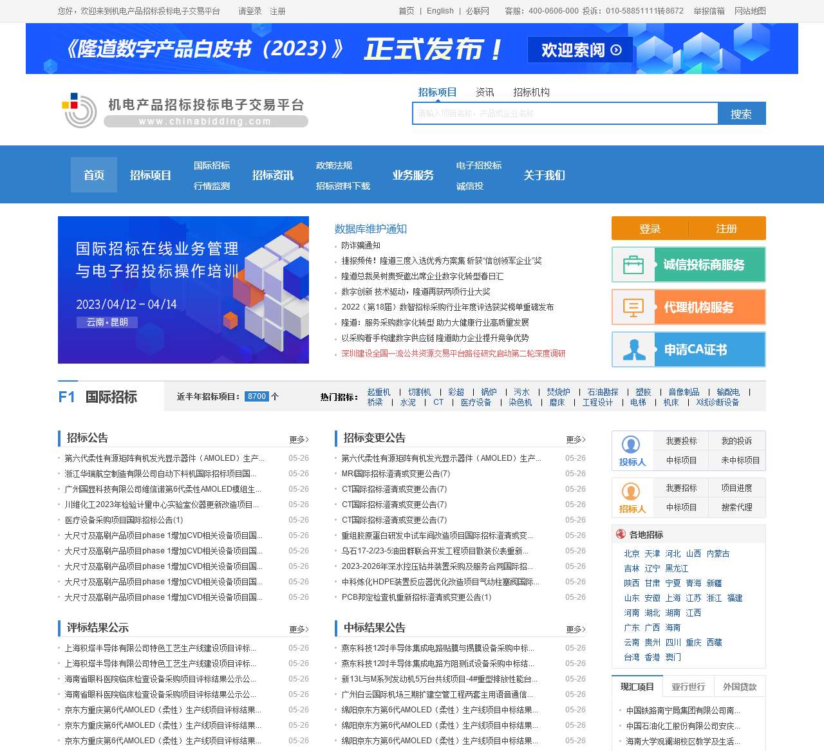
Task: Click the globe icon beside 各地招标
Action: 621,534
